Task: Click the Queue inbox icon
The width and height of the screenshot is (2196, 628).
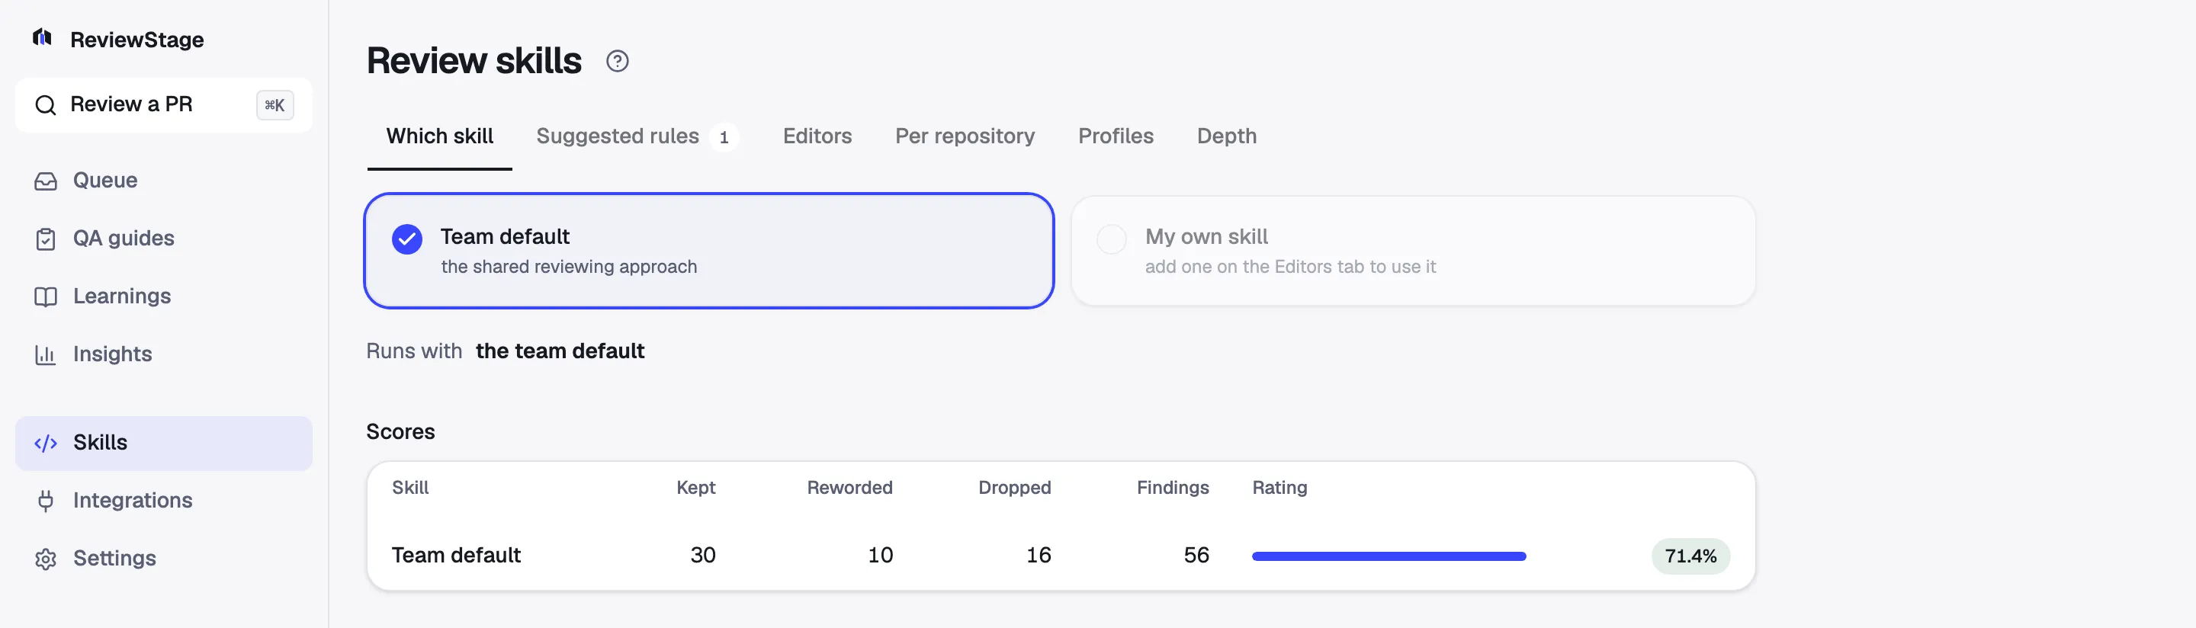Action: coord(45,181)
